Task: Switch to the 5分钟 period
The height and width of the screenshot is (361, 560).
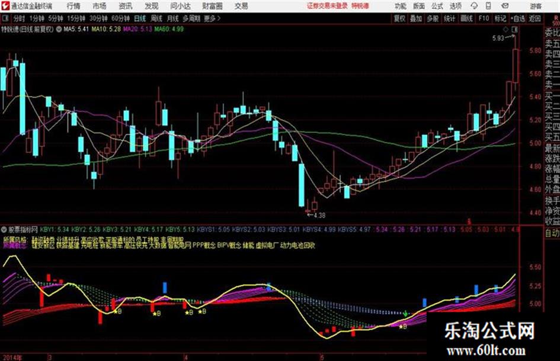Action: pyautogui.click(x=55, y=18)
